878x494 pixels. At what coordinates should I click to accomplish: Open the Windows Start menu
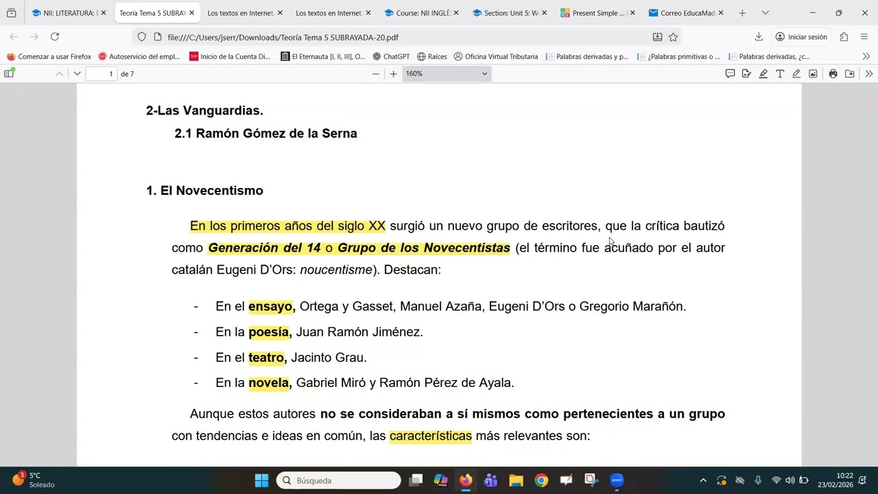(261, 480)
